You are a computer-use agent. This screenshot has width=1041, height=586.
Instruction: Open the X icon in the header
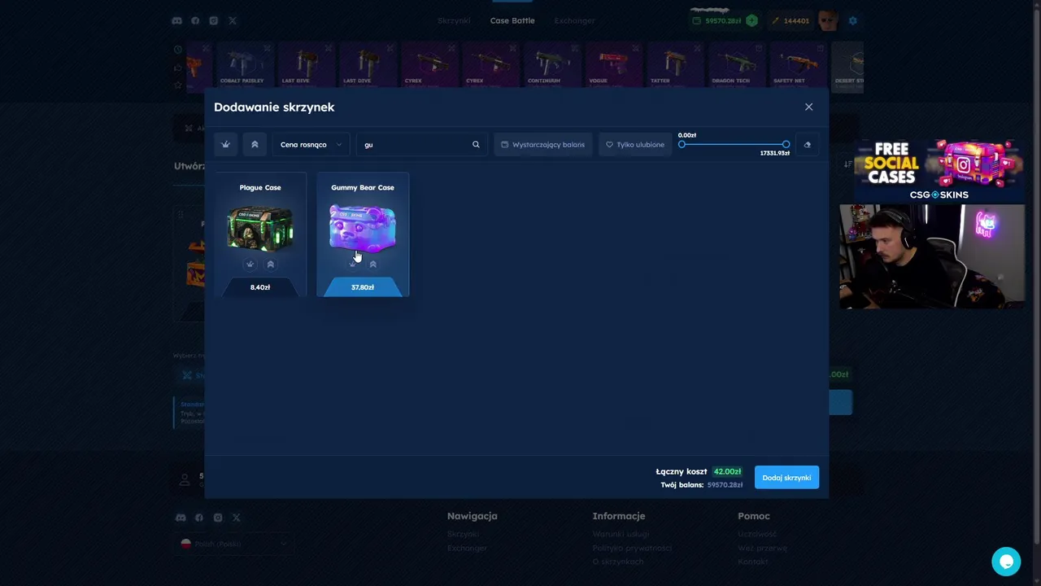(x=233, y=20)
